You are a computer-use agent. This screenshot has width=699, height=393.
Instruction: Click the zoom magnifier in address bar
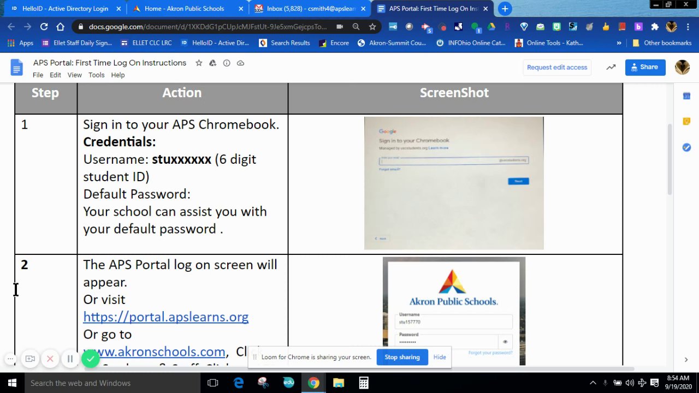356,27
